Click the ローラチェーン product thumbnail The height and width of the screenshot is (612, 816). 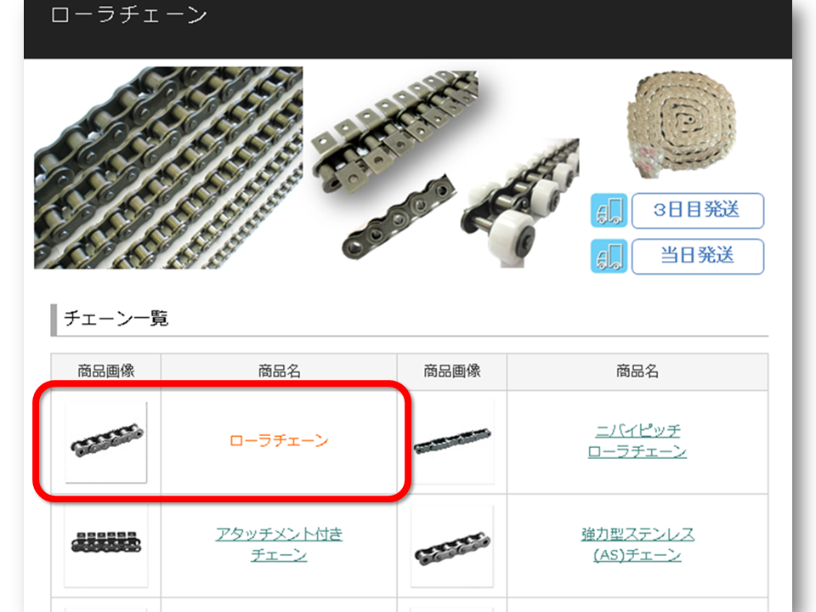106,442
